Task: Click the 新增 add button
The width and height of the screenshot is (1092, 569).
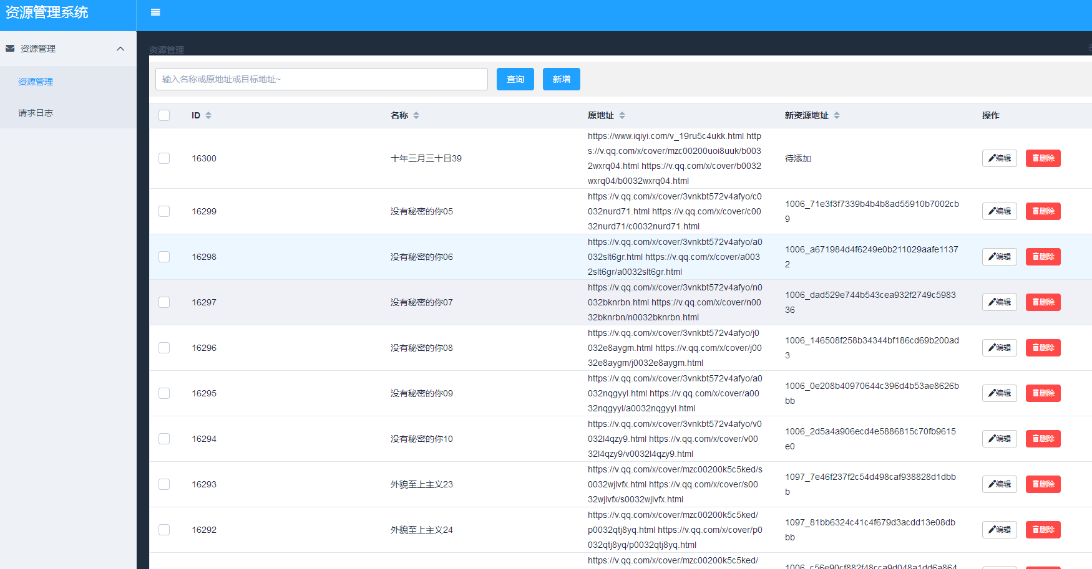Action: 561,79
